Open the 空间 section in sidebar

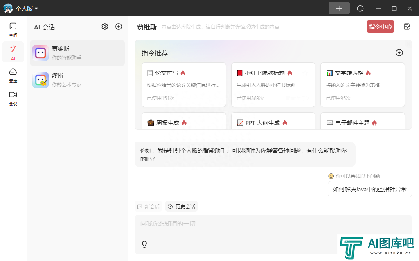click(x=13, y=30)
